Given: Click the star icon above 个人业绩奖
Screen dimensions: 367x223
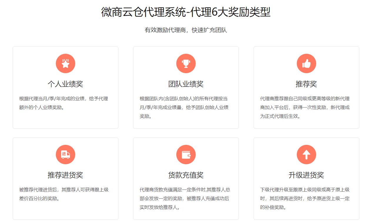Looking at the screenshot, I should pyautogui.click(x=65, y=63).
